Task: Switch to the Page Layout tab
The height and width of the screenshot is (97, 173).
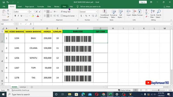Action: 29,6
